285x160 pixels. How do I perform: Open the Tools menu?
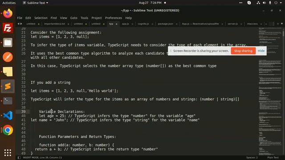click(x=84, y=18)
